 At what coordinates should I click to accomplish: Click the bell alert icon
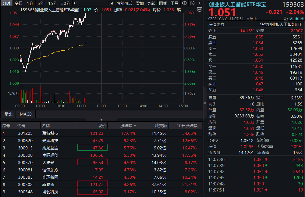click(296, 18)
